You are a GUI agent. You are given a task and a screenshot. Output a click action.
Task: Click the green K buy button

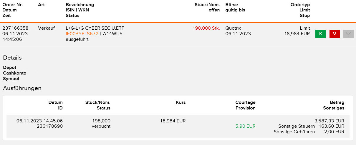[x=320, y=34]
